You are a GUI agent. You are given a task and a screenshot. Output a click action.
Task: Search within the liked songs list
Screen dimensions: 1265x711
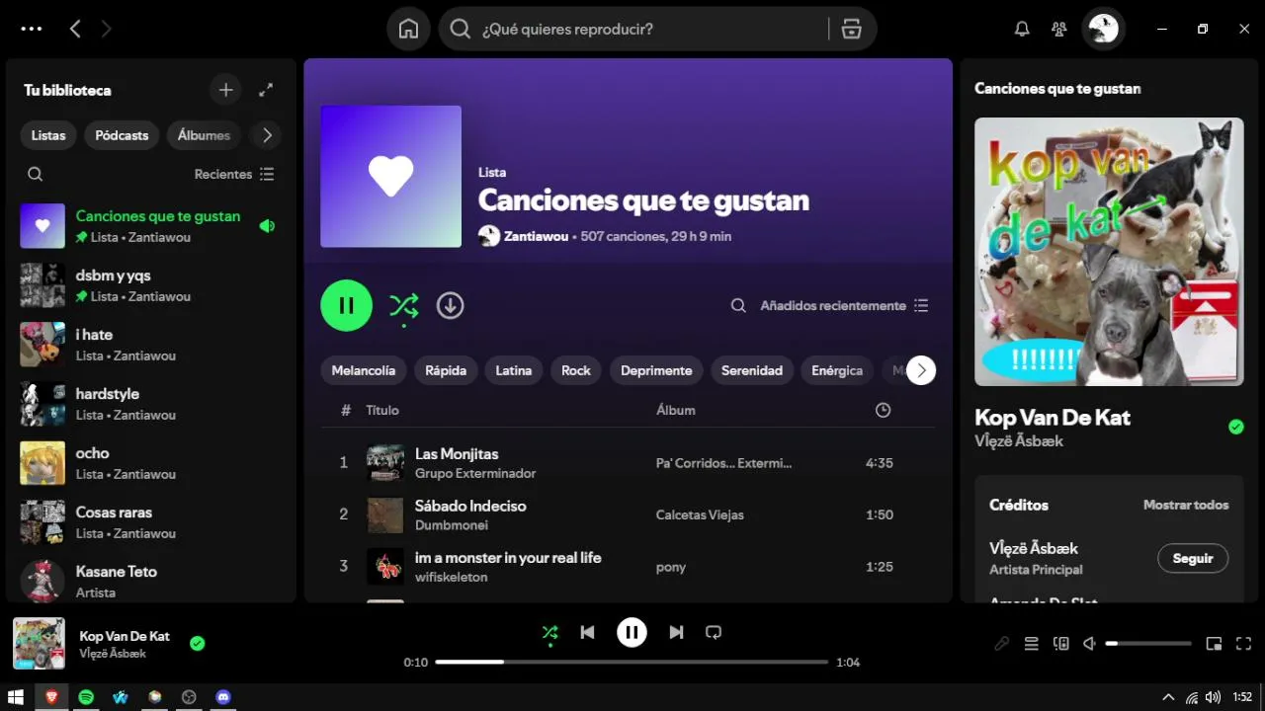point(738,305)
